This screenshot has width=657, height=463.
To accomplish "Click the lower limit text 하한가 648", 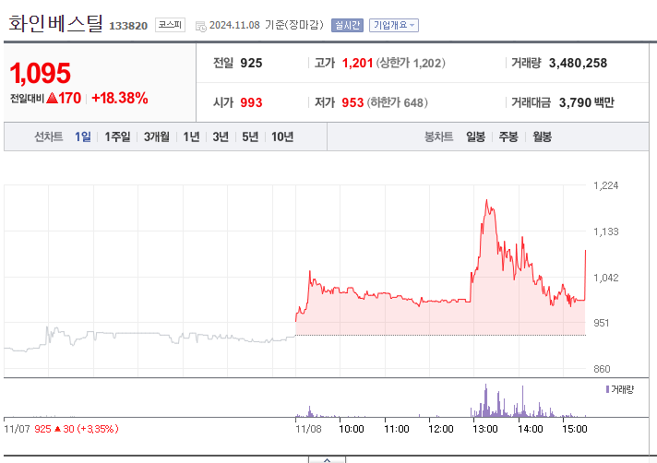I will (397, 102).
